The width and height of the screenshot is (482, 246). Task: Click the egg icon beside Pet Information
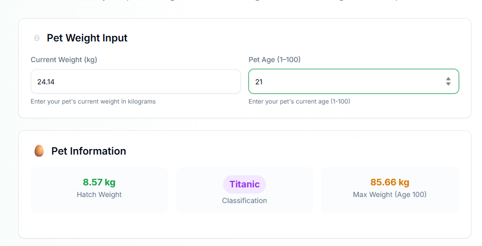(39, 151)
